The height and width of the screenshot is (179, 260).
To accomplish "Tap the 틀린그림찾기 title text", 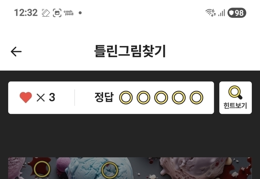I will point(130,51).
